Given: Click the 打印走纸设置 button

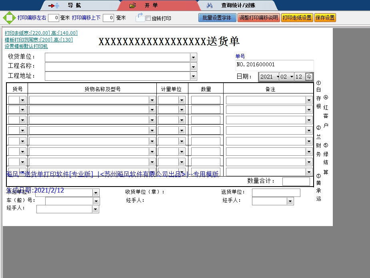Looking at the screenshot, I should pyautogui.click(x=297, y=18).
